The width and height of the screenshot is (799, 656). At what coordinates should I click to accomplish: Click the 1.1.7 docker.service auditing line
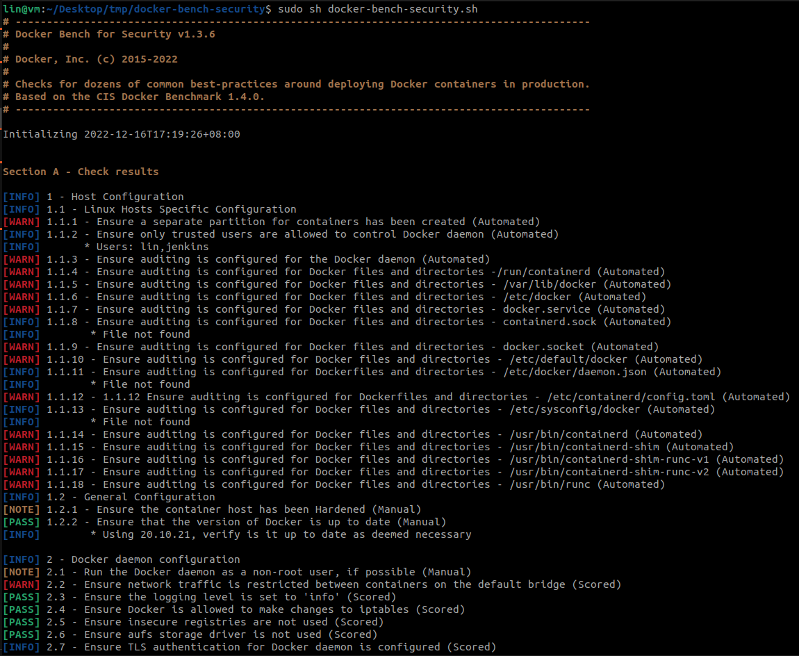coord(334,309)
